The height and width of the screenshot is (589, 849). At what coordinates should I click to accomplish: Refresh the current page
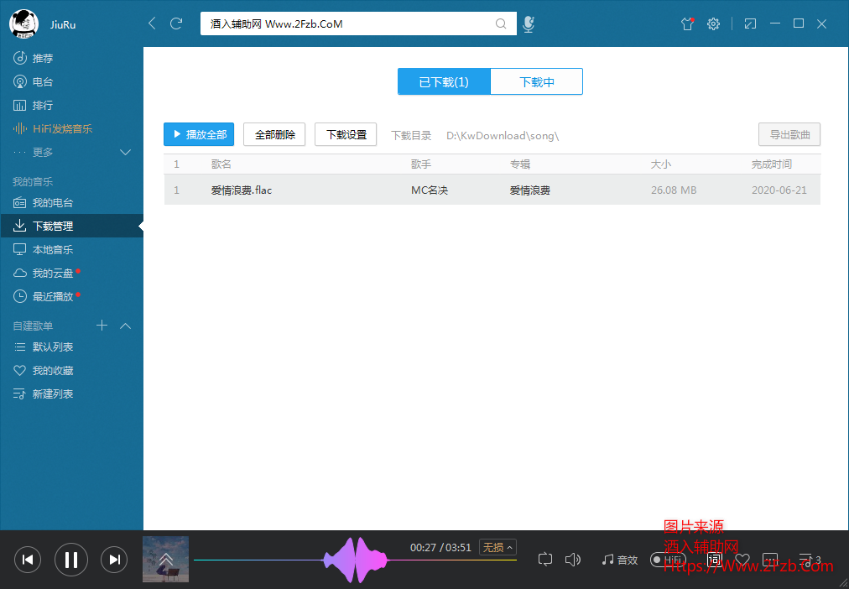[176, 23]
